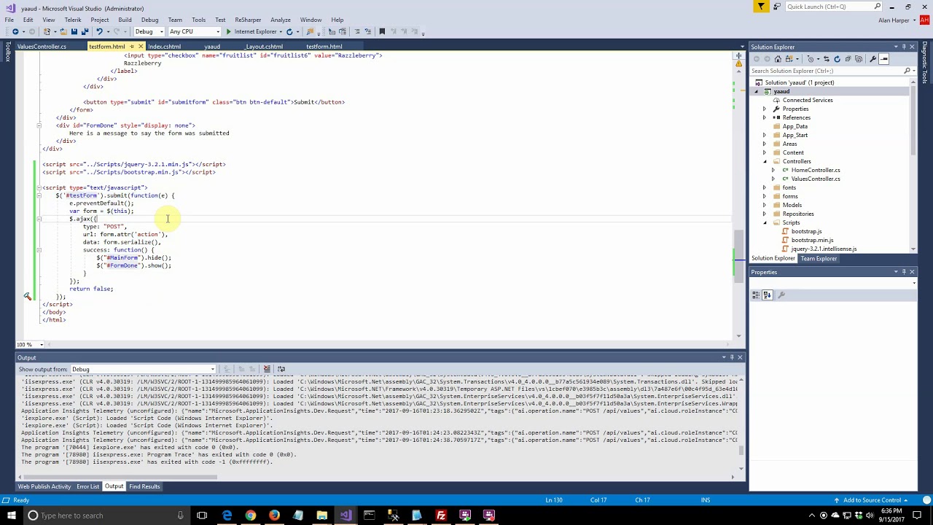Select bootstrap.min.js file in Scripts

(x=812, y=240)
